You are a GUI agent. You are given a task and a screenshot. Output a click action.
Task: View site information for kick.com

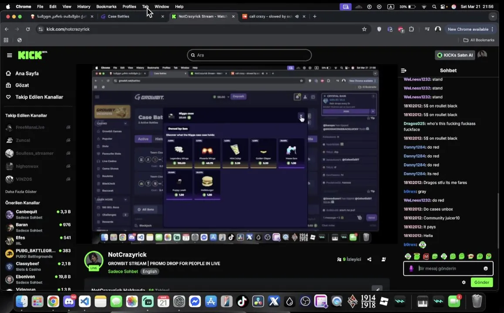point(41,29)
